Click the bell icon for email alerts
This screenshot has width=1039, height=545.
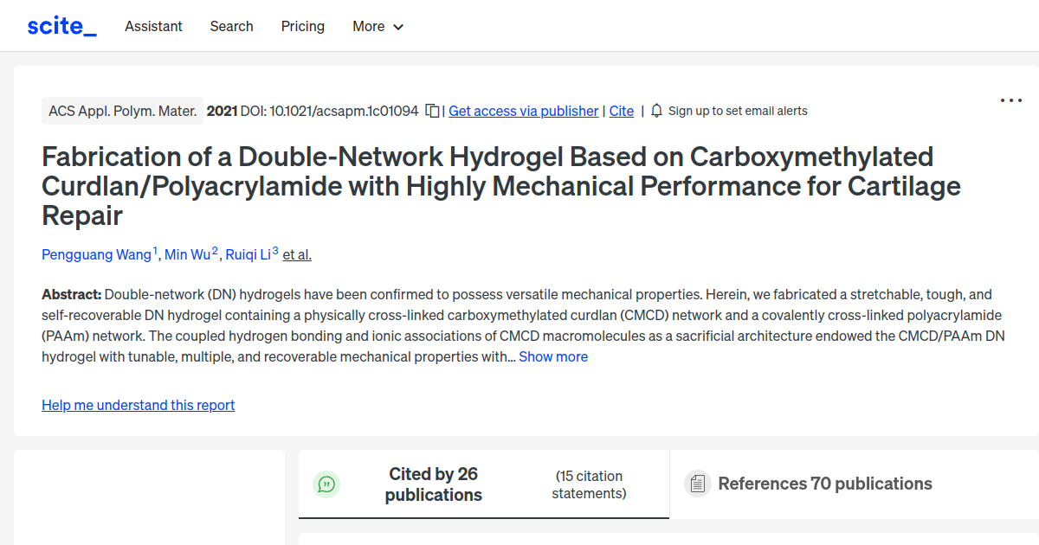656,111
